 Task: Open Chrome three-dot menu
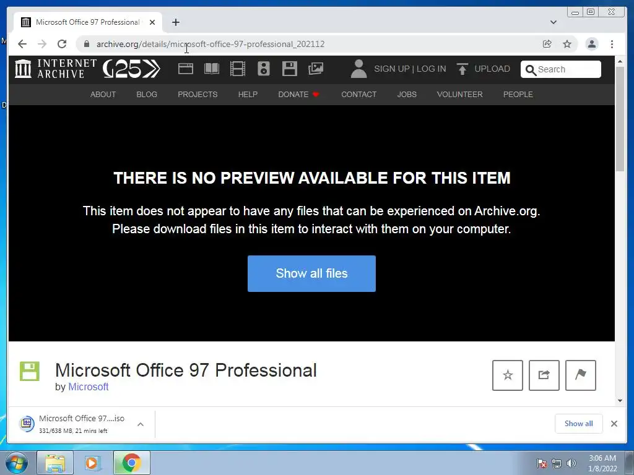[x=612, y=44]
